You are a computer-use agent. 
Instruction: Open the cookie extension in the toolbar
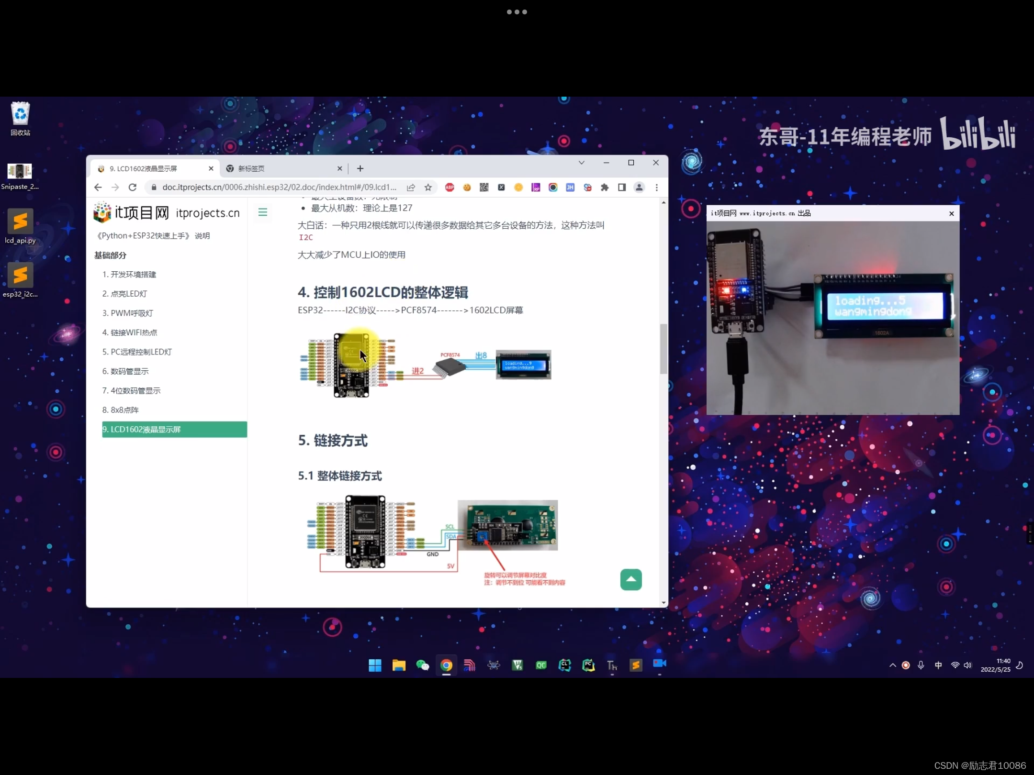(467, 188)
